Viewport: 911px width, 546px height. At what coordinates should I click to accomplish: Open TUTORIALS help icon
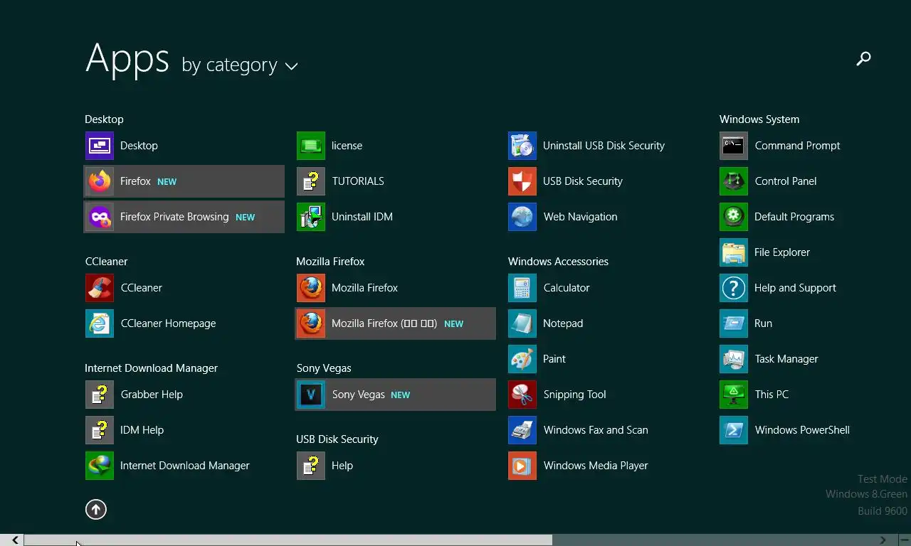click(x=311, y=181)
